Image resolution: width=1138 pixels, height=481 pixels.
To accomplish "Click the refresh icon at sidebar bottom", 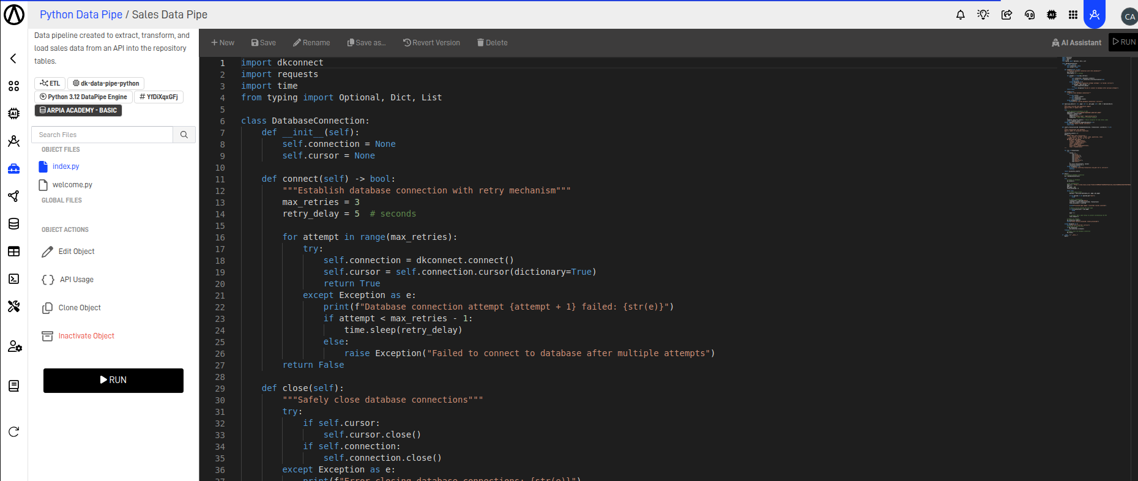I will point(13,432).
